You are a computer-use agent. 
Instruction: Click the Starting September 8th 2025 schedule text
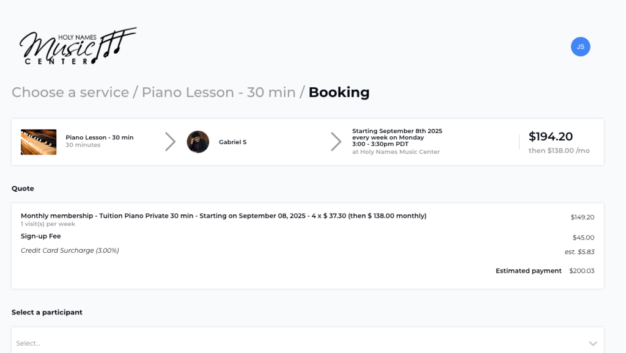click(397, 131)
